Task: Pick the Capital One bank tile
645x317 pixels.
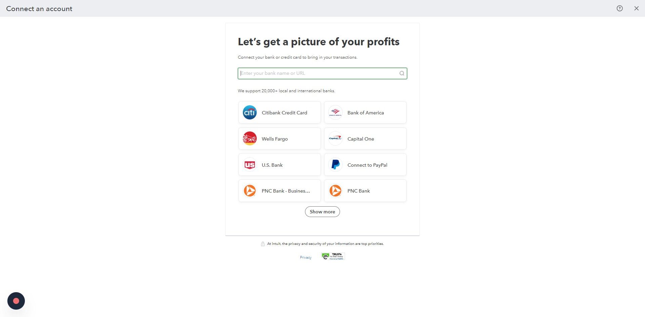Action: point(365,139)
